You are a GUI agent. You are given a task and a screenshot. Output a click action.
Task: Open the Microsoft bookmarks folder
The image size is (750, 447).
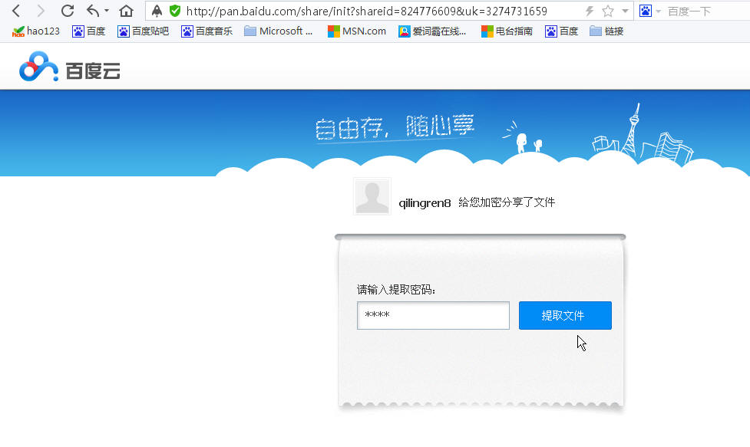pyautogui.click(x=278, y=31)
